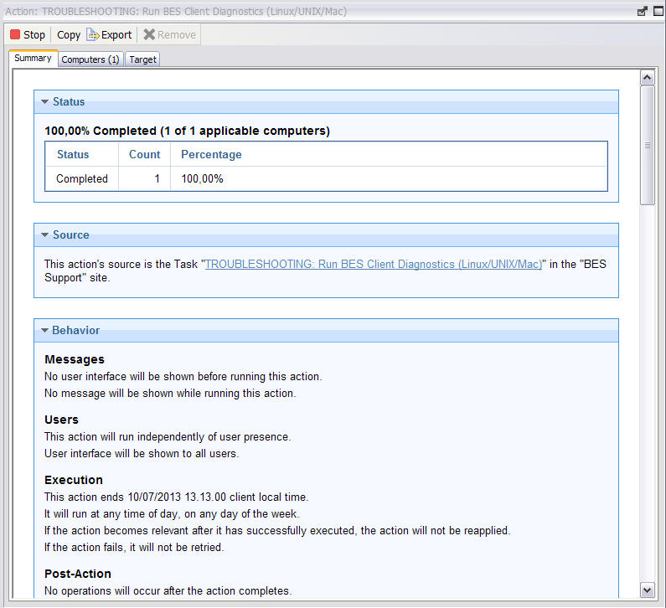666x608 pixels.
Task: Click the Execution heading
Action: 74,480
